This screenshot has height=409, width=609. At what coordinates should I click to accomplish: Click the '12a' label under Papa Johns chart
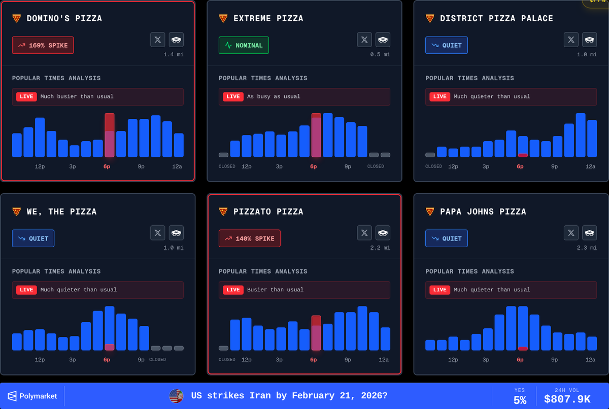pos(590,360)
